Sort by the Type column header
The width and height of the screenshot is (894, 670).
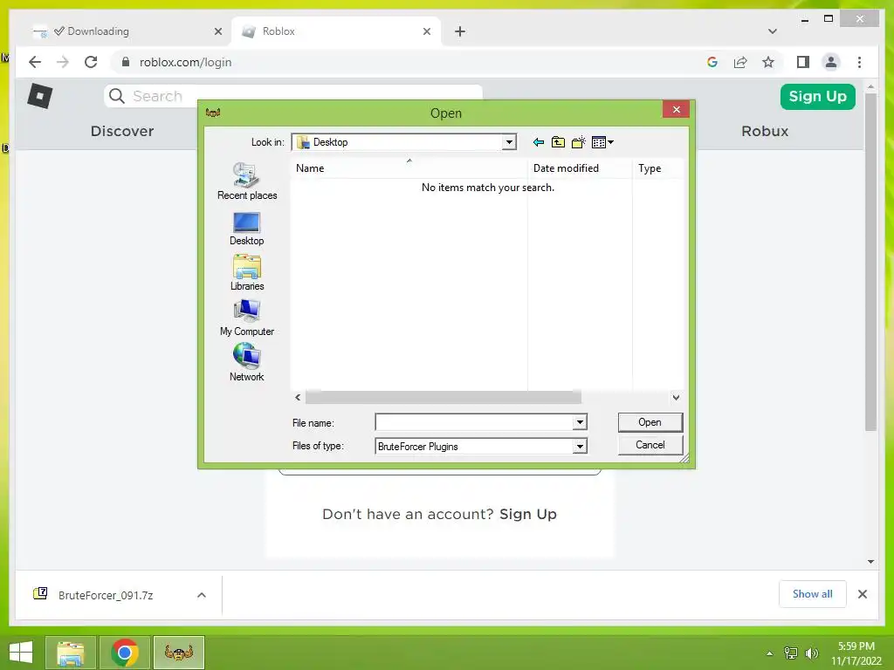coord(658,168)
